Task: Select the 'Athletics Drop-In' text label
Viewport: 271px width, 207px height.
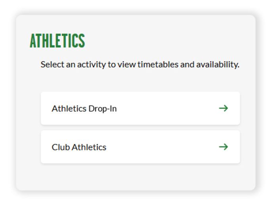Action: pyautogui.click(x=84, y=108)
